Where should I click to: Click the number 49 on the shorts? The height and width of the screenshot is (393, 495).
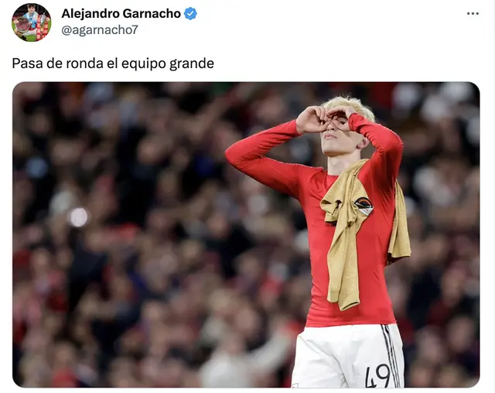click(x=378, y=375)
